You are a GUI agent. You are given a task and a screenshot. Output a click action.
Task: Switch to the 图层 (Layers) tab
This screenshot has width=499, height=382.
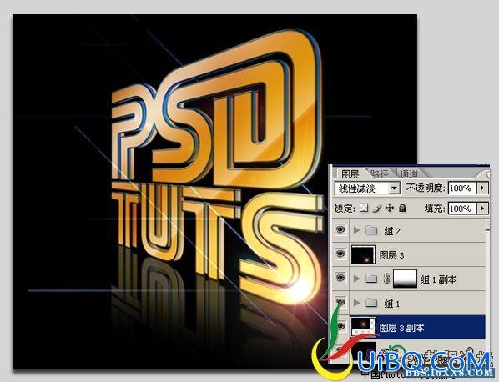[x=350, y=174]
